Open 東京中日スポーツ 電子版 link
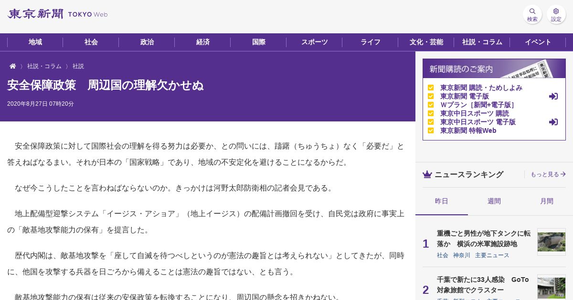Viewport: 573px width, 300px height. (x=478, y=122)
